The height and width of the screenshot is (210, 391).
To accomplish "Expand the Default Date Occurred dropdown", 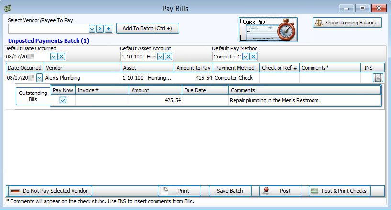I will click(53, 57).
